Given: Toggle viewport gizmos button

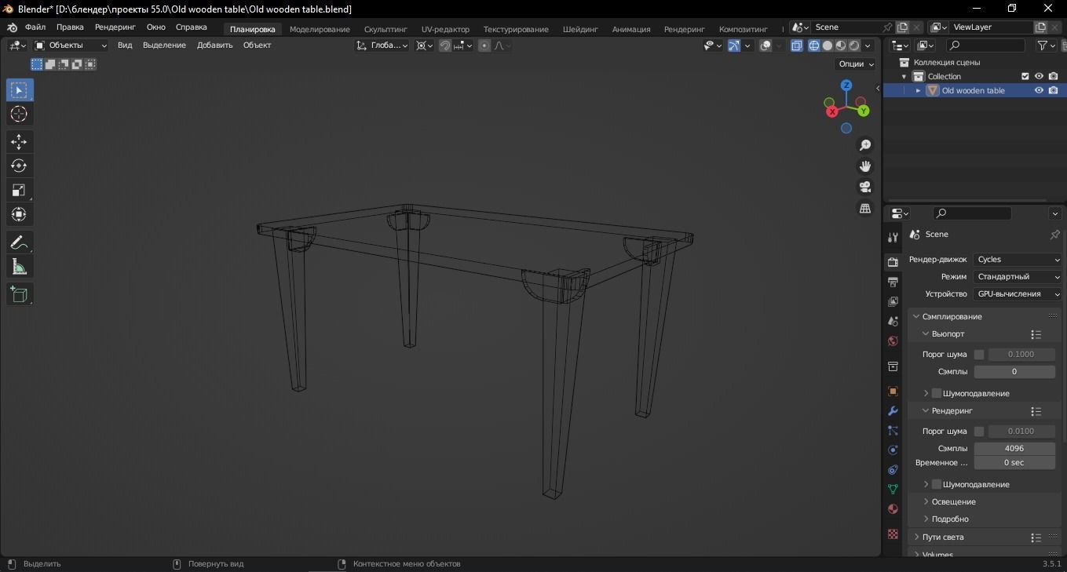Looking at the screenshot, I should (734, 46).
